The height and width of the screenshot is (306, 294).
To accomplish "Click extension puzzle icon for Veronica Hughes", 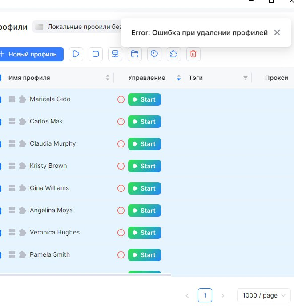I will 23,232.
